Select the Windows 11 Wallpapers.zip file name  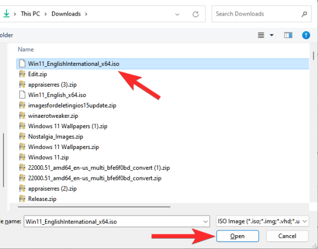(x=64, y=147)
